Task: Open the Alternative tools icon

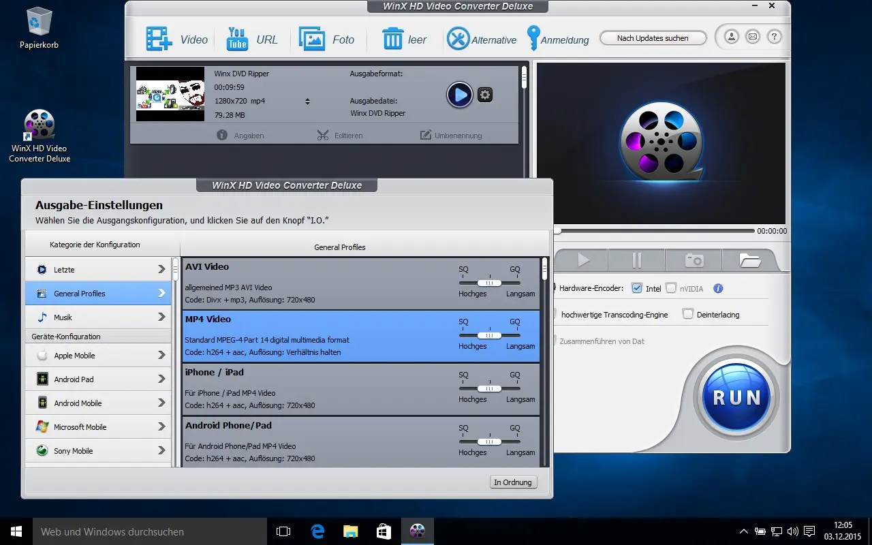Action: (458, 39)
